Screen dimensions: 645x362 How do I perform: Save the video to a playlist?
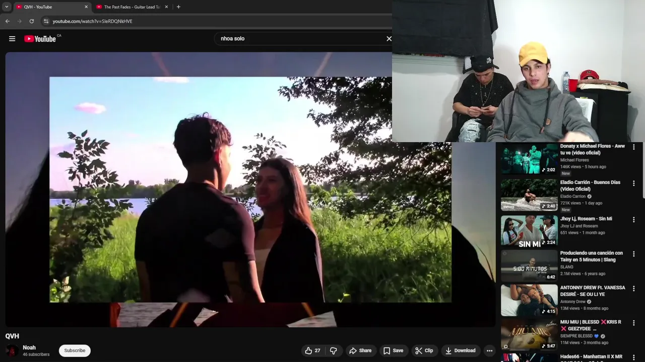393,350
